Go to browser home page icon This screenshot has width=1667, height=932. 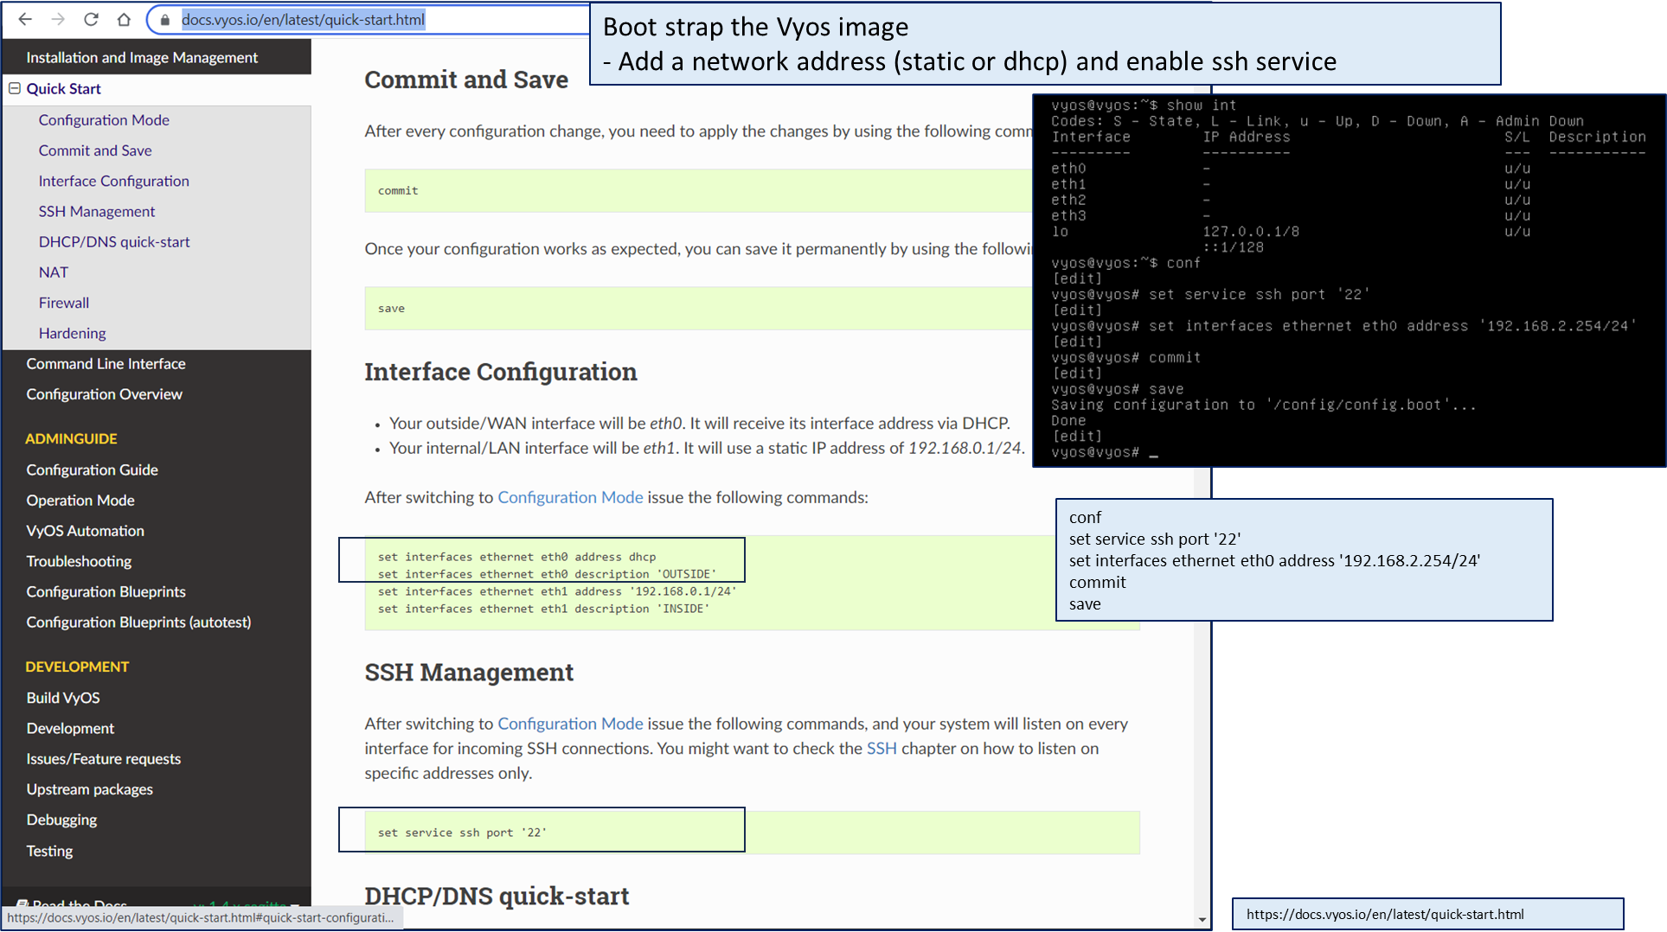(124, 19)
